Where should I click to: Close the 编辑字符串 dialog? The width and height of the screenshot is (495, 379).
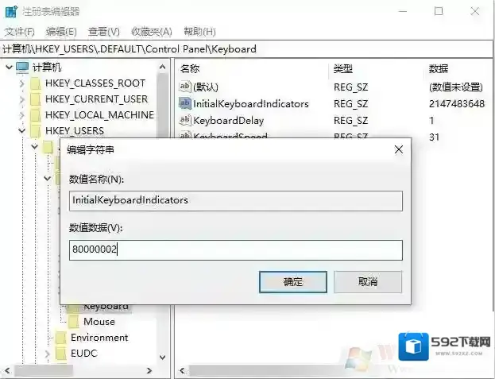coord(398,149)
